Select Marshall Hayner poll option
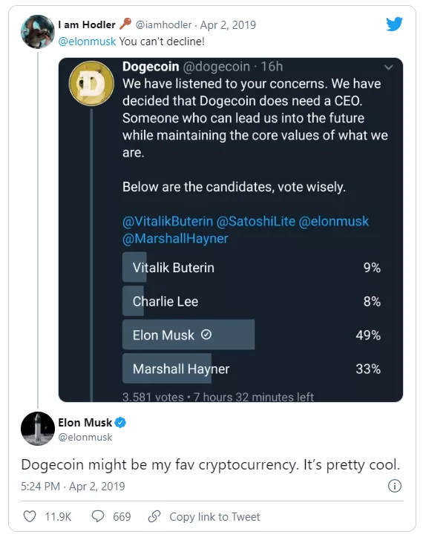The image size is (423, 537). coord(252,369)
